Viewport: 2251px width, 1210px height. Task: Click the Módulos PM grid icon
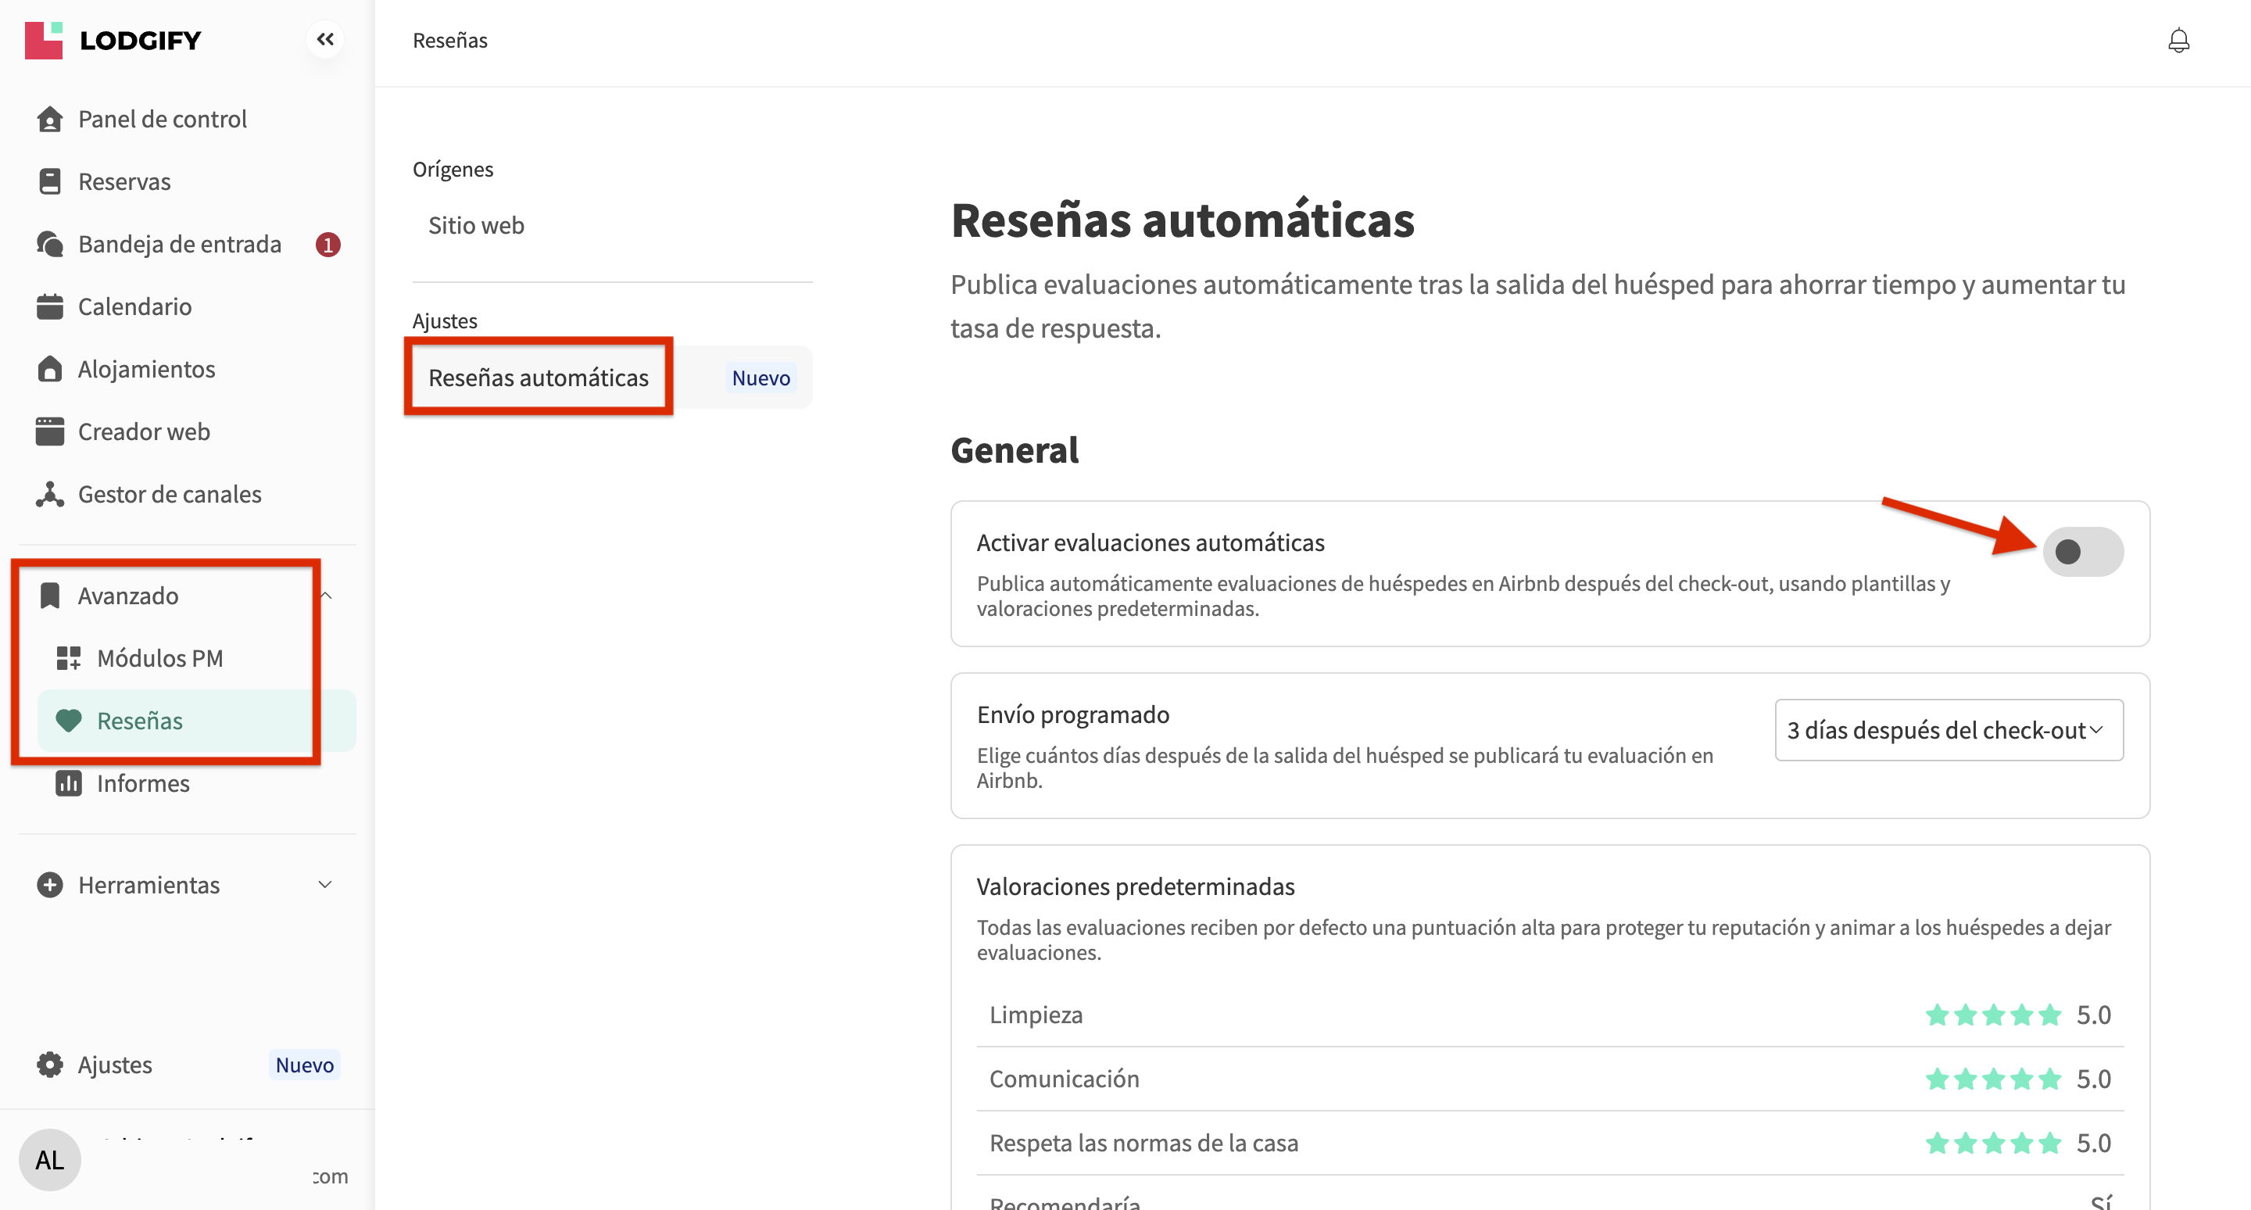click(x=68, y=659)
